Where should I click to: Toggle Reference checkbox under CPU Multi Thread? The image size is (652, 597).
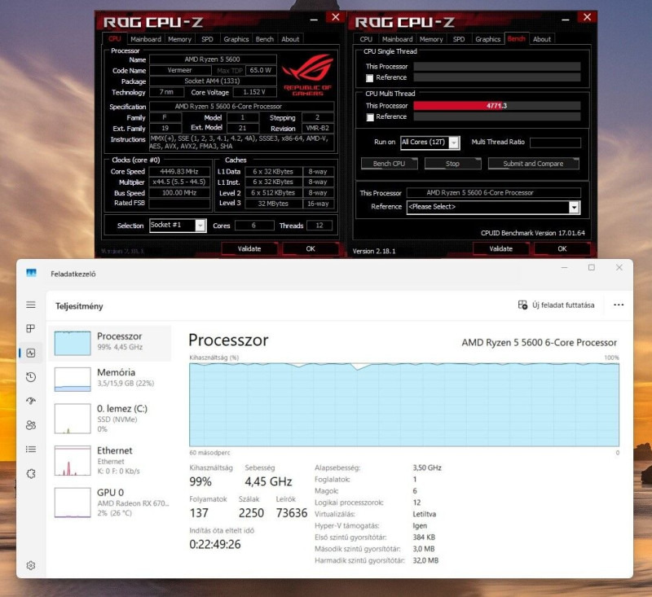point(370,117)
